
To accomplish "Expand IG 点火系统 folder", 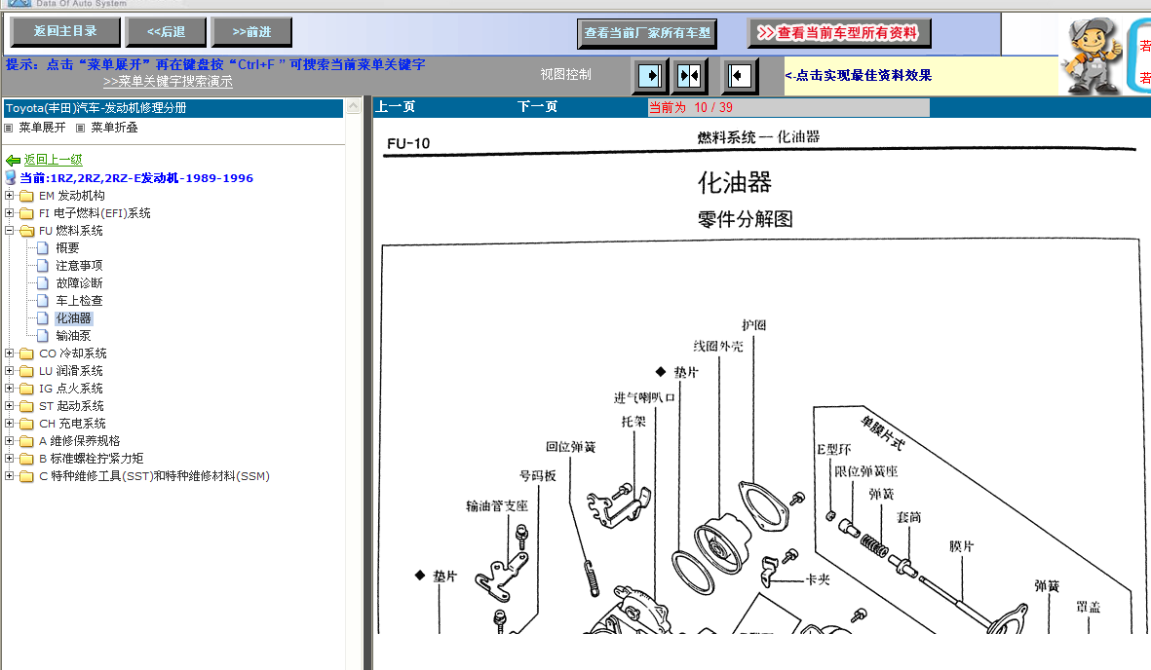I will [x=9, y=389].
